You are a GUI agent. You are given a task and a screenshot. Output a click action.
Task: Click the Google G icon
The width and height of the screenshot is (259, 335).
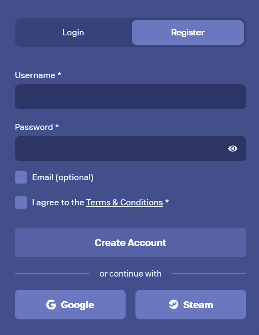coord(51,305)
